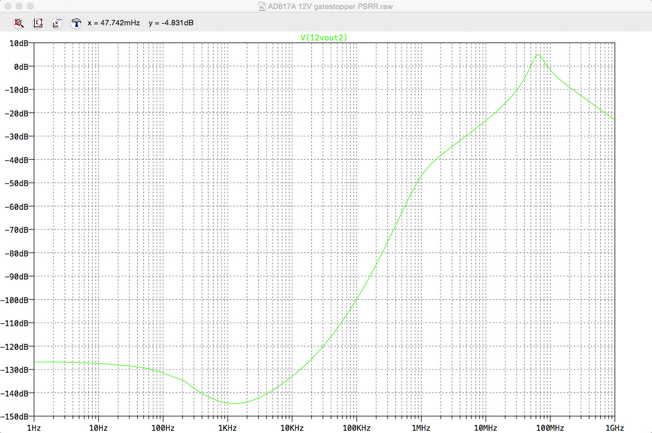Click the 1MHz frequency axis label
This screenshot has height=433, width=652.
[x=421, y=427]
